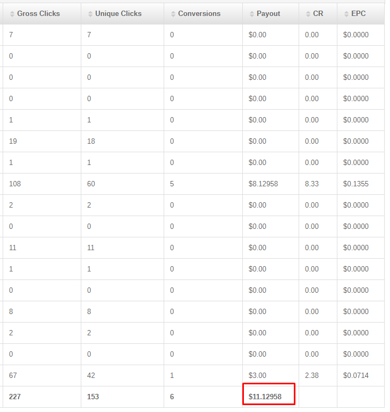Click sort arrows next to Payout header
The width and height of the screenshot is (390, 412).
click(x=252, y=14)
